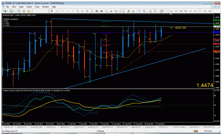
Task: Switch chart to Bar Chart mode
Action: (124, 11)
